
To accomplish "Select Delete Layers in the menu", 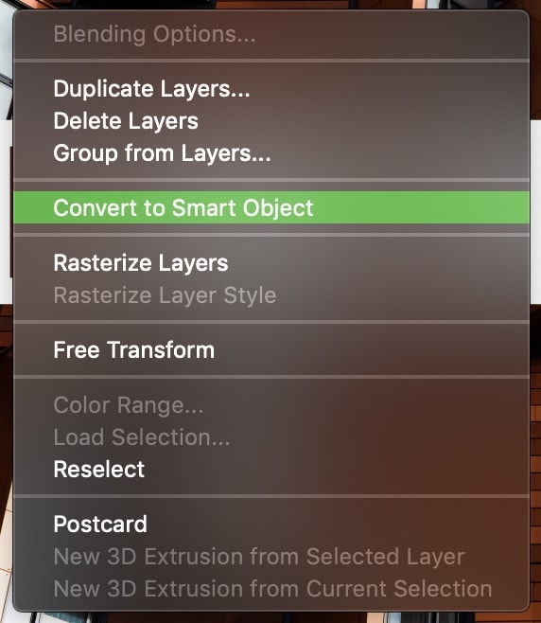I will (x=271, y=121).
